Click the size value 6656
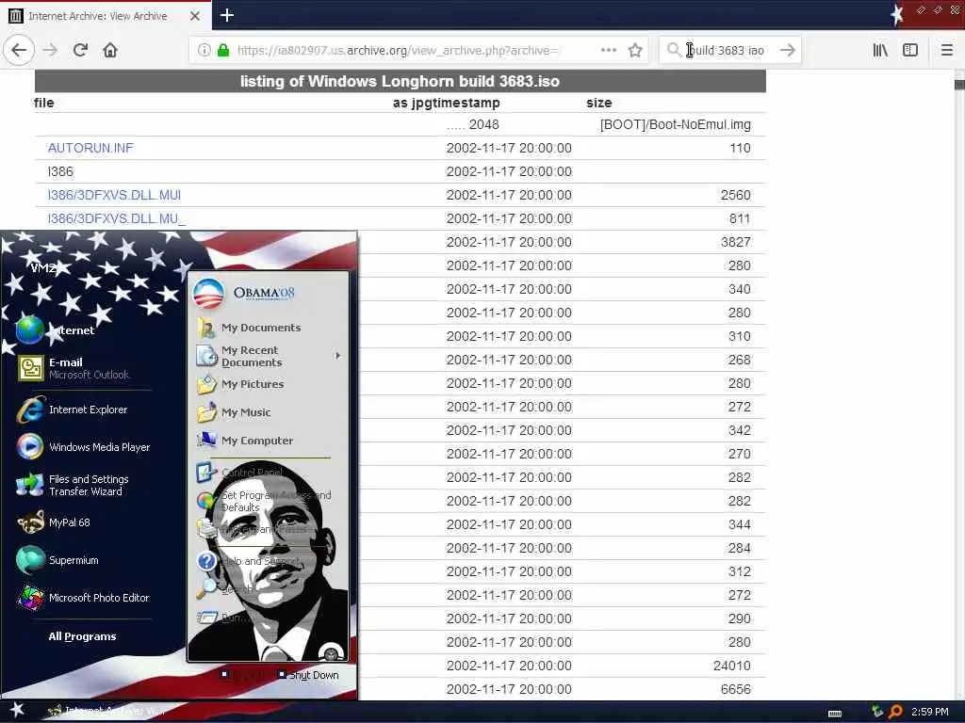The height and width of the screenshot is (723, 965). click(735, 689)
